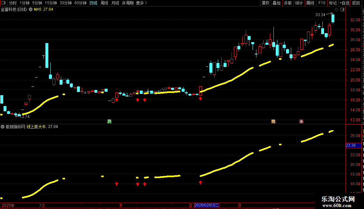Click the month 12 marker on time axis
Image resolution: width=364 pixels, height=209 pixels.
tap(42, 205)
